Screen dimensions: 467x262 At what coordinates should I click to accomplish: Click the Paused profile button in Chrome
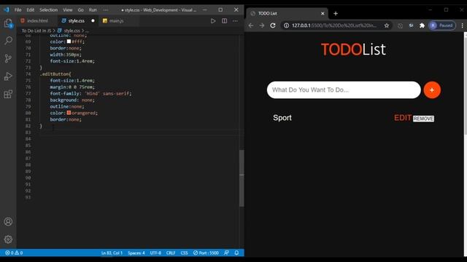(442, 25)
